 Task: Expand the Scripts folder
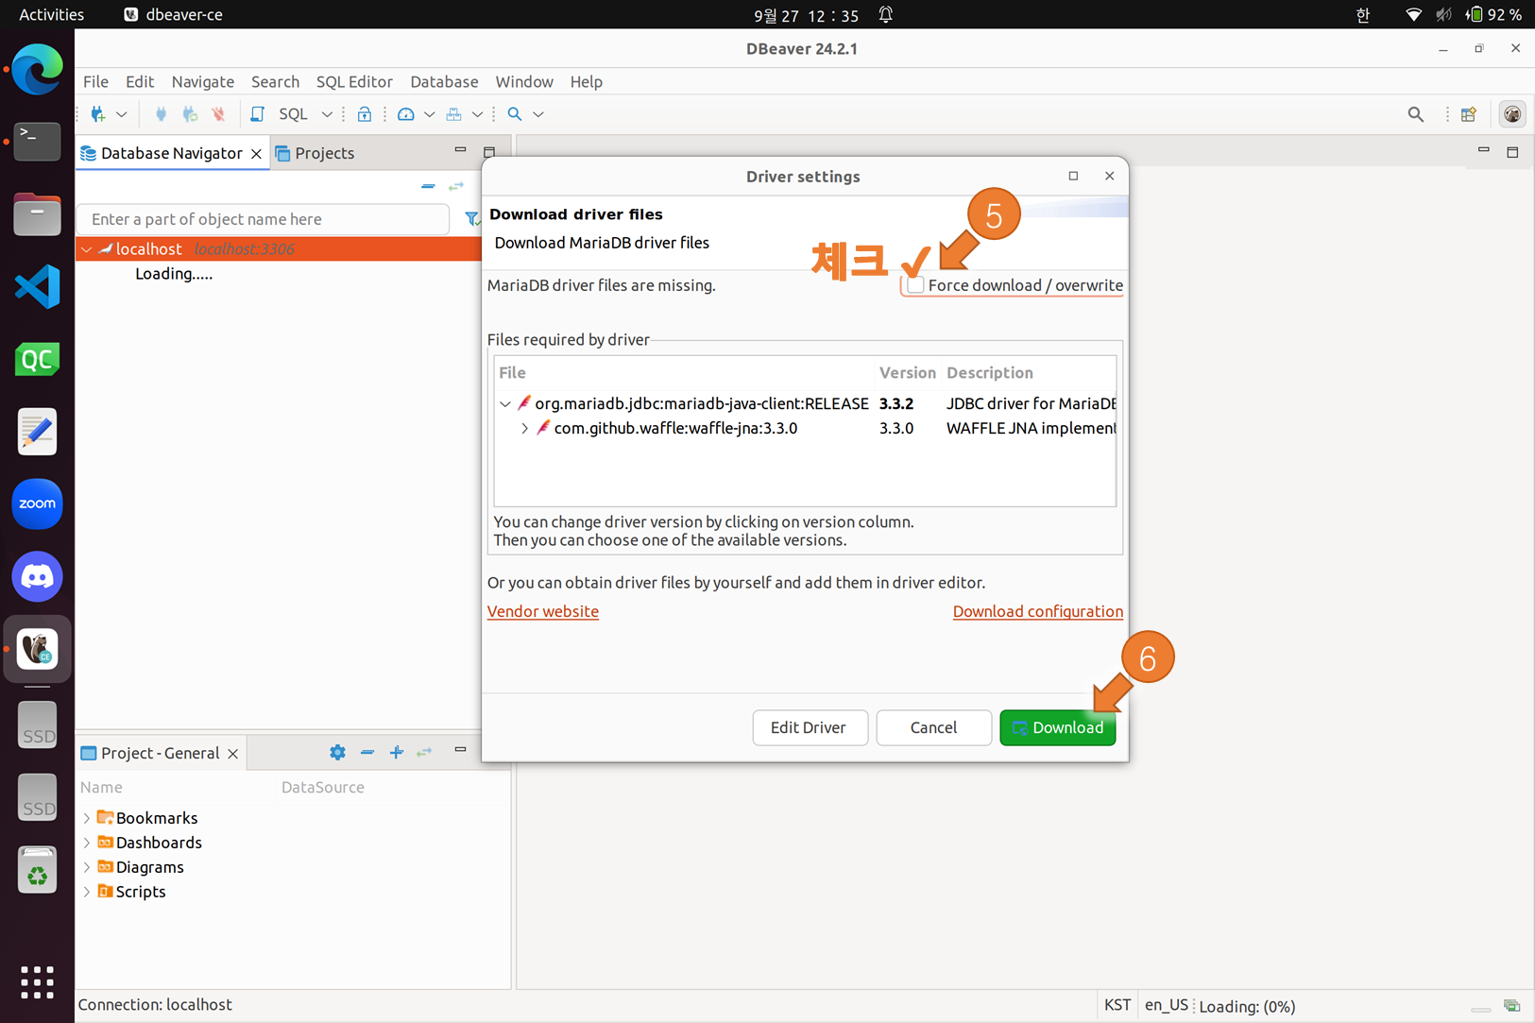(x=87, y=892)
